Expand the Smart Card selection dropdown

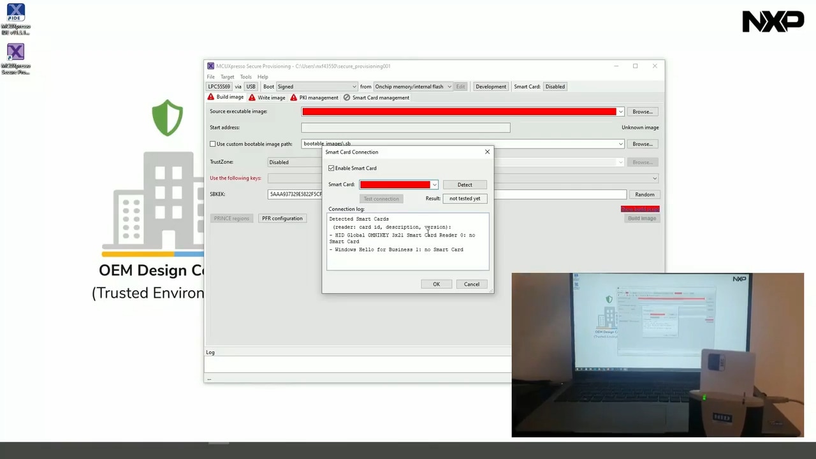tap(435, 185)
